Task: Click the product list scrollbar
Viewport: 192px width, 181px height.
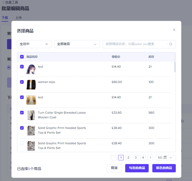Action: [x=175, y=67]
